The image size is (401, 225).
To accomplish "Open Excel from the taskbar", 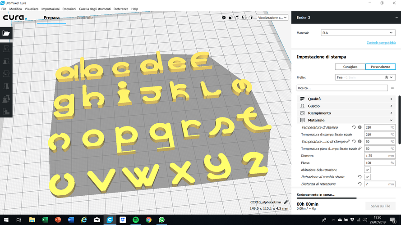I will click(x=45, y=220).
